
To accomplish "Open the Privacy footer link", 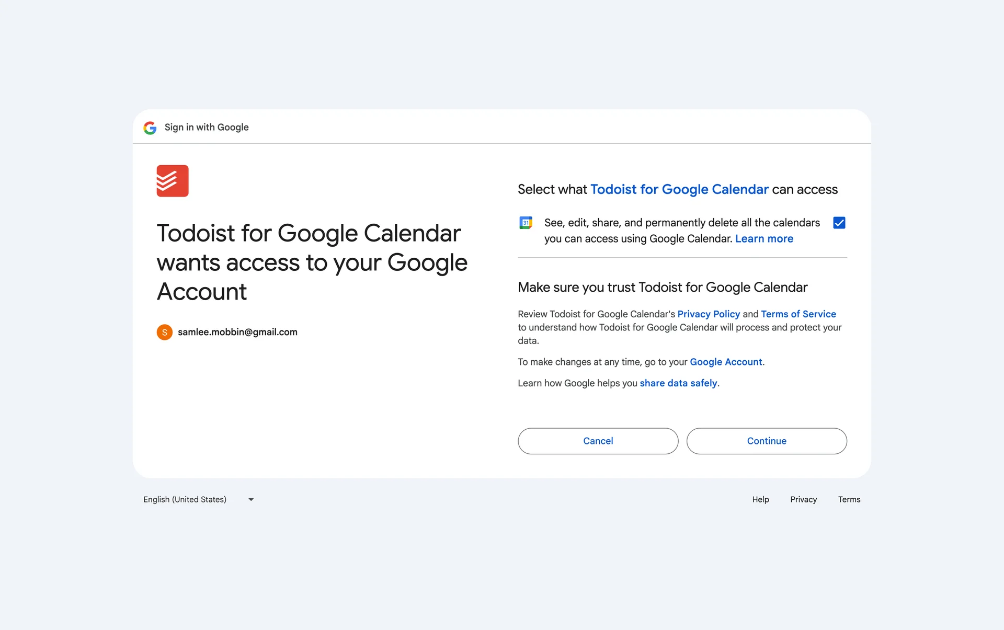I will (803, 499).
